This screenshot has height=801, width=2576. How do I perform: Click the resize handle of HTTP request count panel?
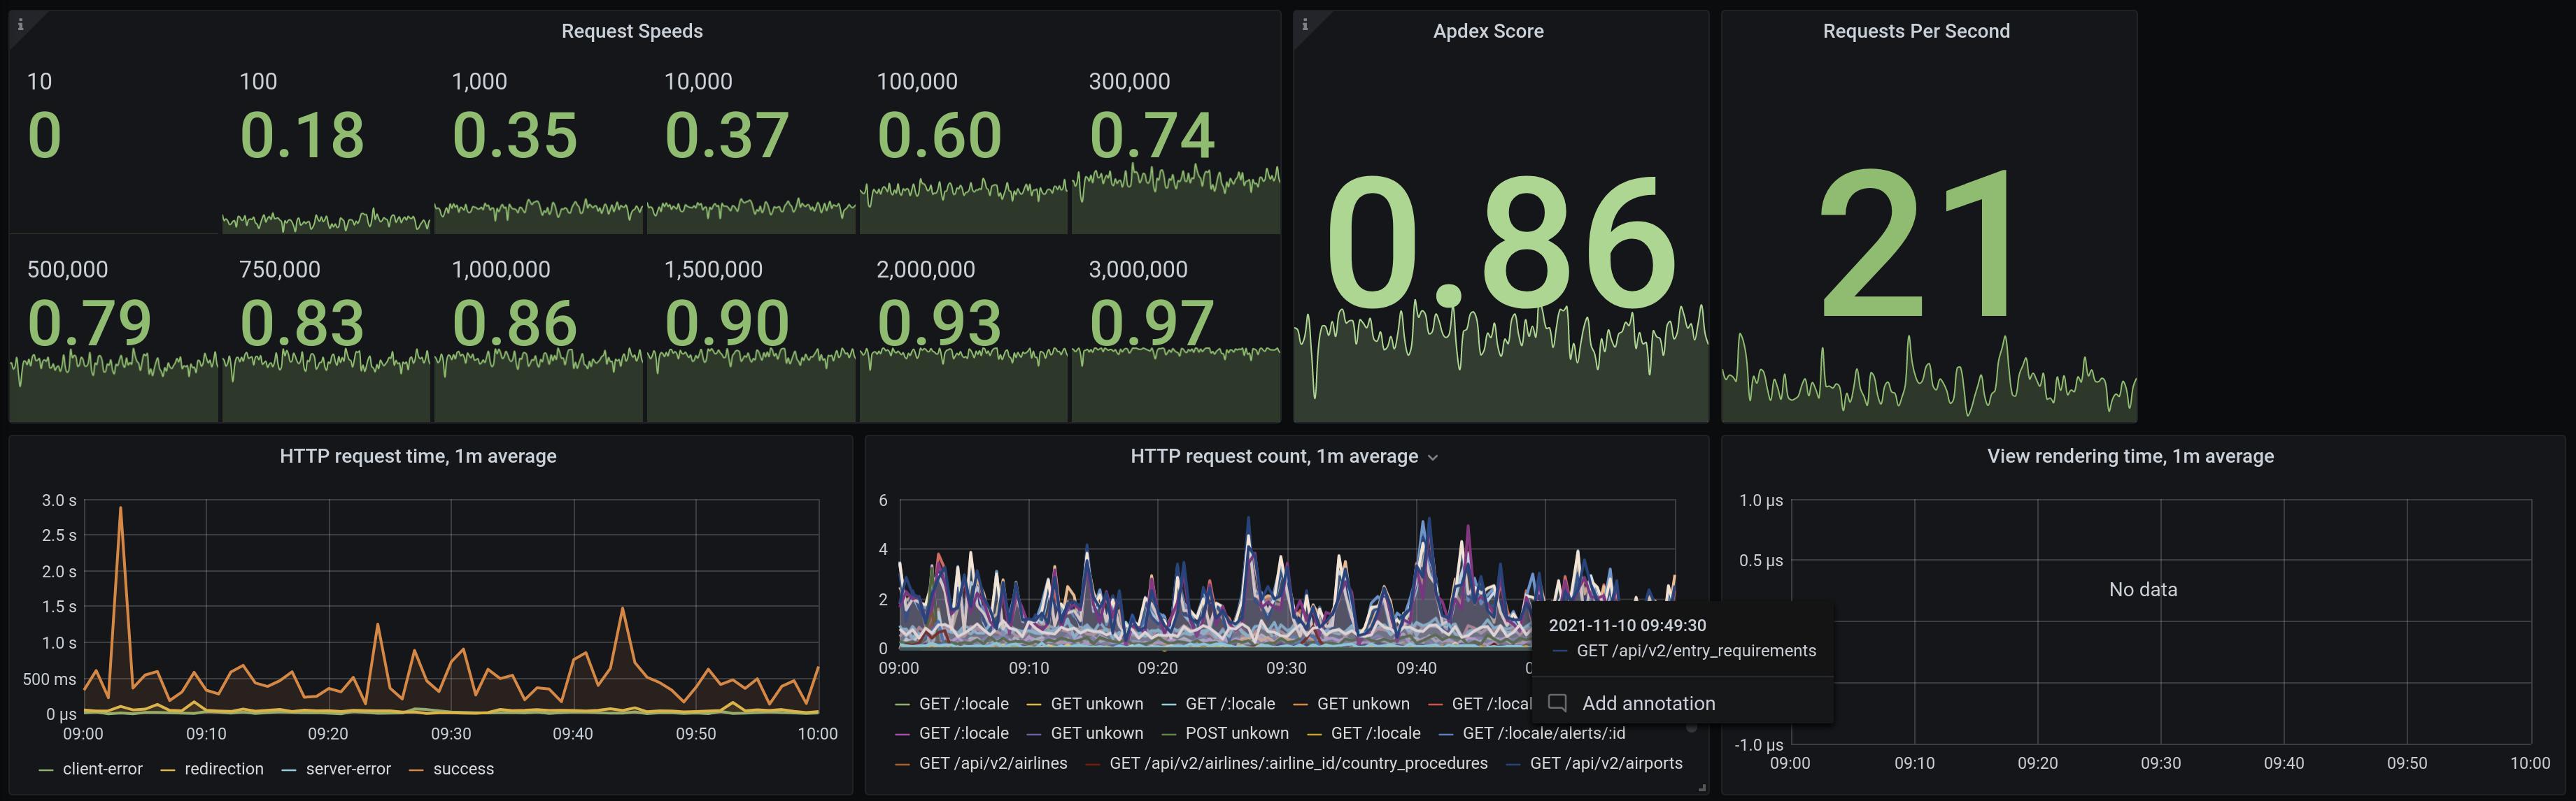pyautogui.click(x=1702, y=789)
